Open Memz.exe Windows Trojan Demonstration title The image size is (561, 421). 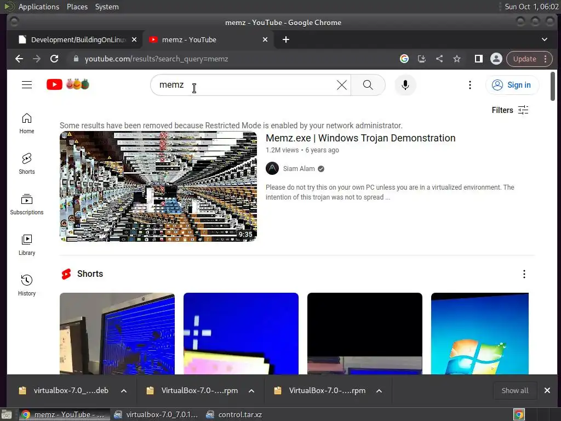coord(360,138)
